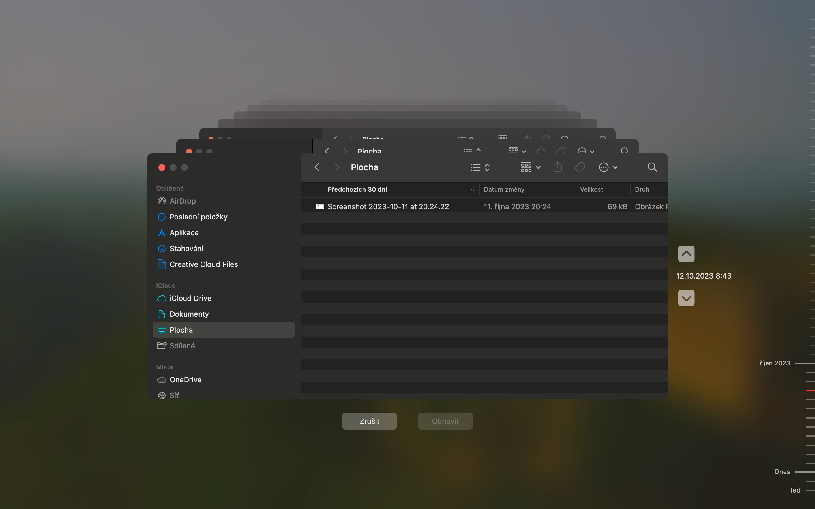This screenshot has height=509, width=815.
Task: Select the Tags icon in the toolbar
Action: coord(580,167)
